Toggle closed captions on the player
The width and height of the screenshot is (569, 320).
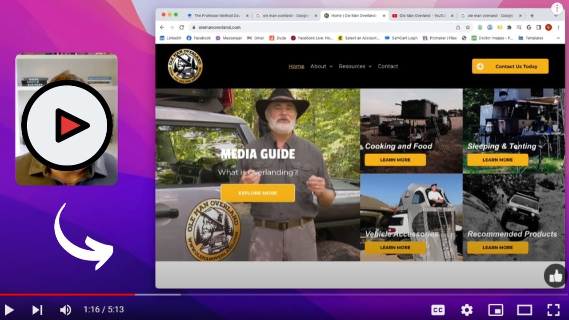click(438, 310)
